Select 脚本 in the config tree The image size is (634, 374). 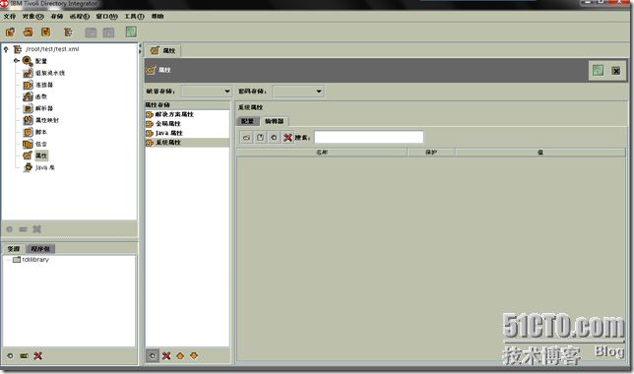(x=41, y=132)
